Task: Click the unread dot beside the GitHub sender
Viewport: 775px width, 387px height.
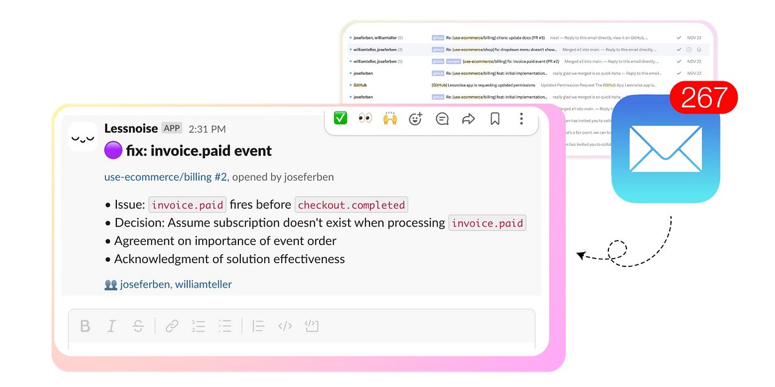Action: pos(350,85)
